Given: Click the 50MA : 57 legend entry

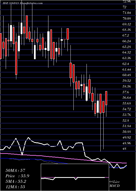Looking at the screenshot, I should pyautogui.click(x=15, y=171).
